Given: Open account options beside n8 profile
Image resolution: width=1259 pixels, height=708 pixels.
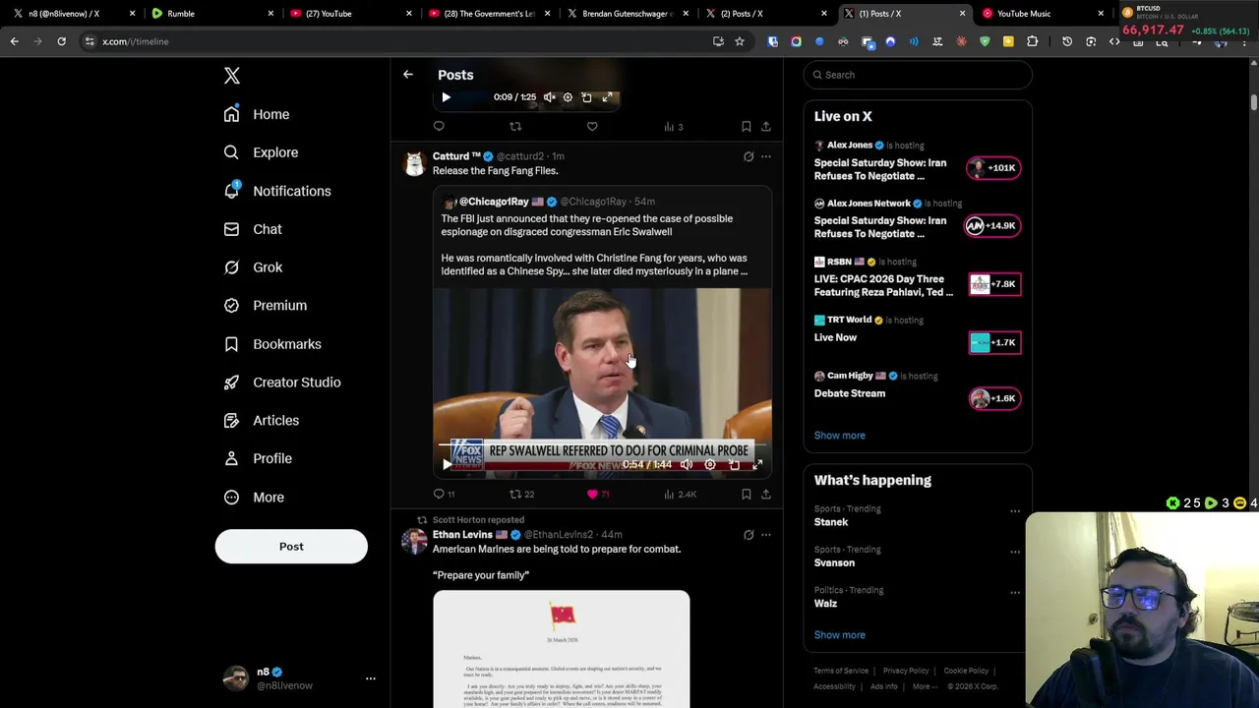Looking at the screenshot, I should [x=371, y=678].
